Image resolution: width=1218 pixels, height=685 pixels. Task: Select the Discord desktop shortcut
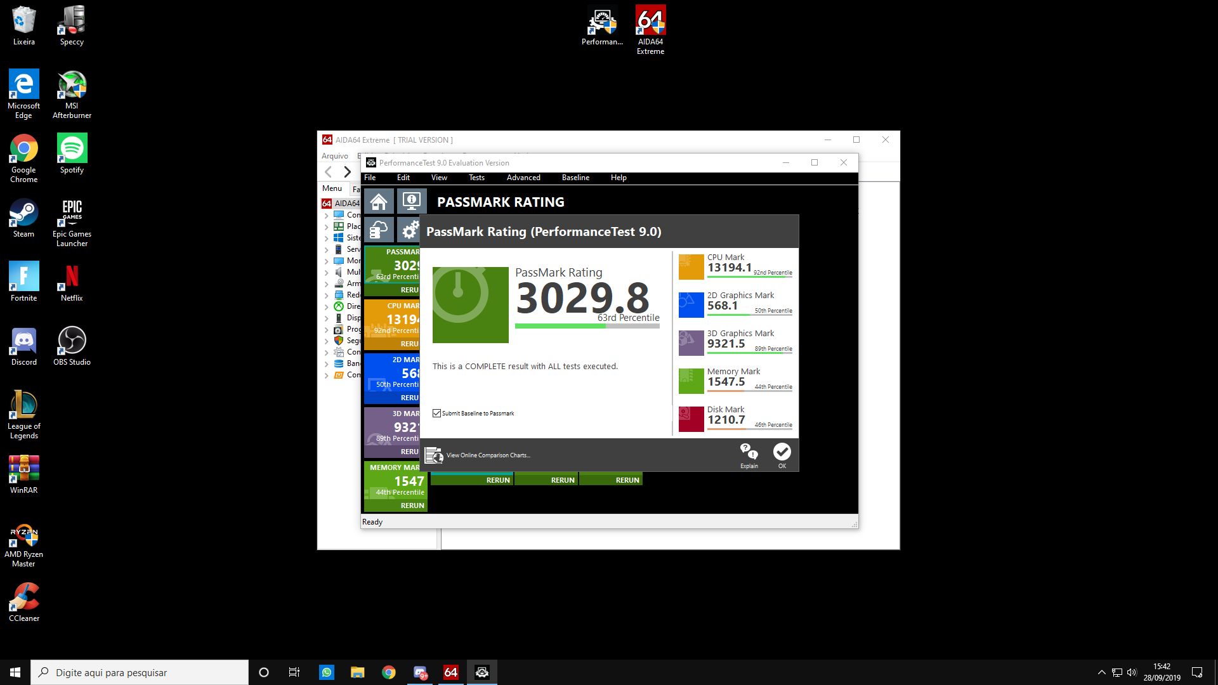click(23, 346)
